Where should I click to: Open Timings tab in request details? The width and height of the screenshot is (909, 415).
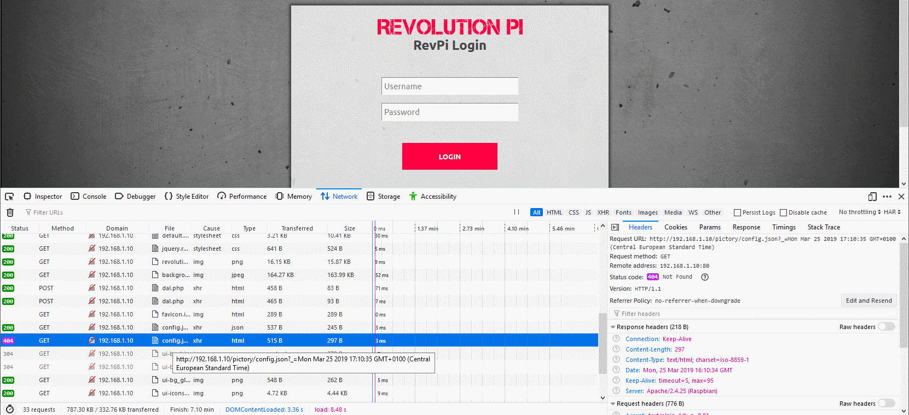click(x=784, y=227)
